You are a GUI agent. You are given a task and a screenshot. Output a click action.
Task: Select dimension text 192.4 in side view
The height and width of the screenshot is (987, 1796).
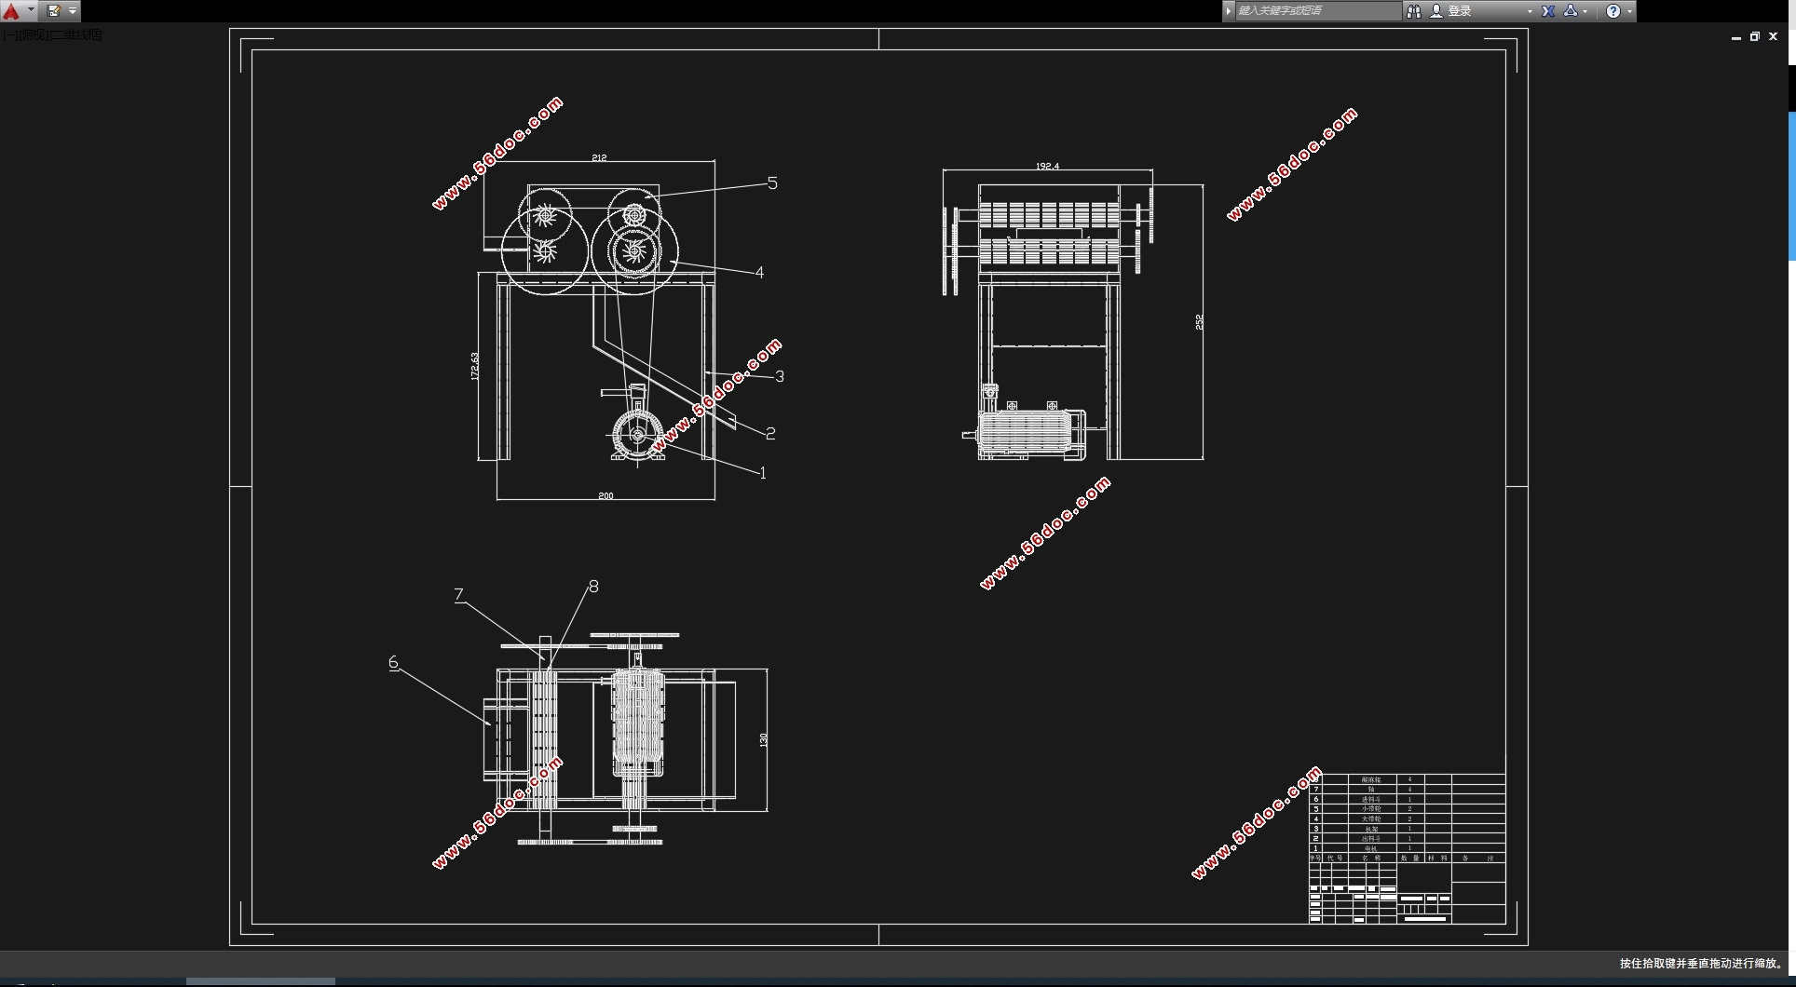coord(1048,166)
